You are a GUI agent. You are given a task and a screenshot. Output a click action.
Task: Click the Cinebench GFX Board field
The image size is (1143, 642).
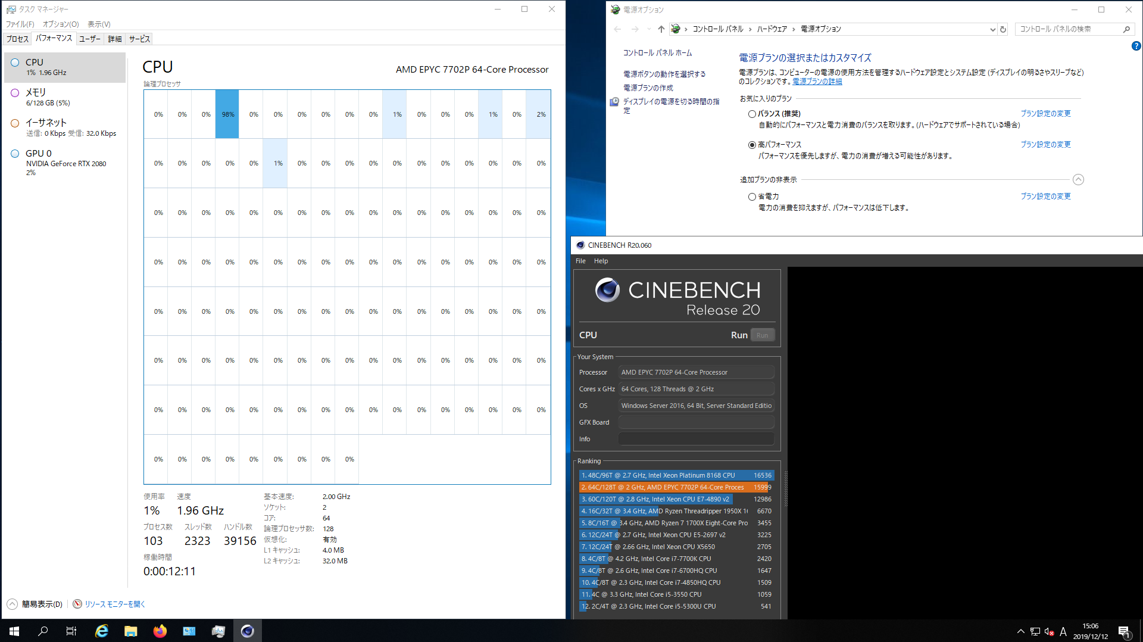tap(696, 422)
